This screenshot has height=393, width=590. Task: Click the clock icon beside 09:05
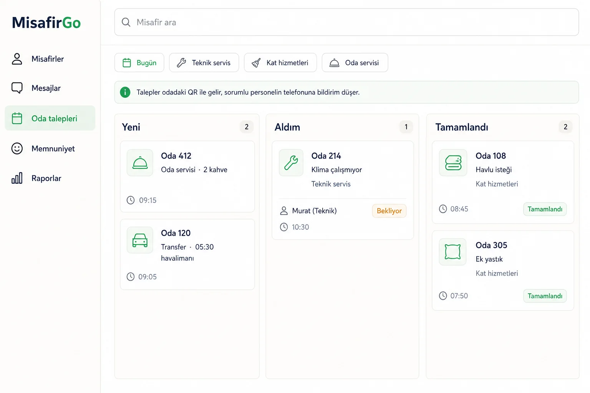pos(131,277)
